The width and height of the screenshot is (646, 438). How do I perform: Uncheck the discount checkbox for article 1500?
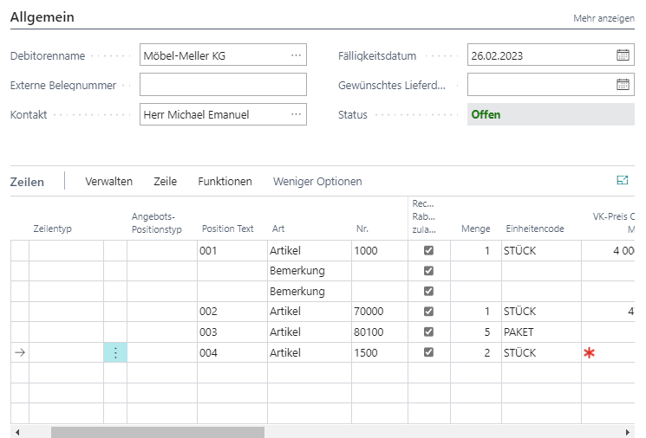pos(428,352)
